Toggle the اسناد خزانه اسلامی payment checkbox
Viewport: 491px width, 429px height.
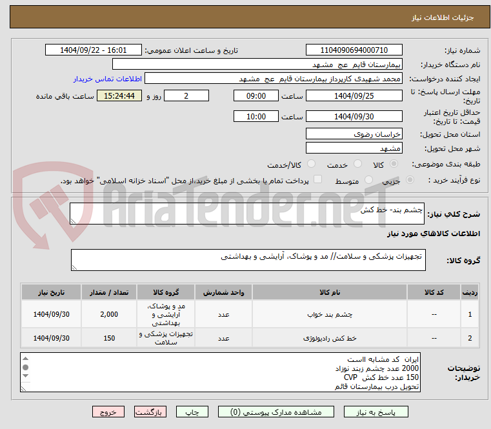click(x=317, y=179)
